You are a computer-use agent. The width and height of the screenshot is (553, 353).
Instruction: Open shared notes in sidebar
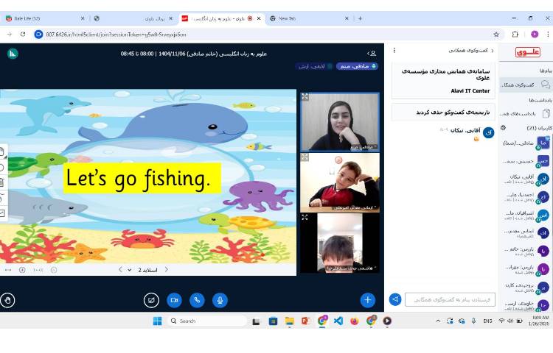tap(525, 113)
